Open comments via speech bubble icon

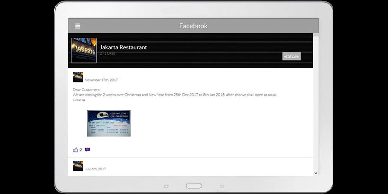(88, 150)
